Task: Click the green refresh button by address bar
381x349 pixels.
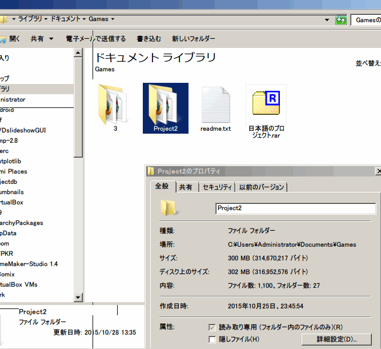Action: coord(341,20)
